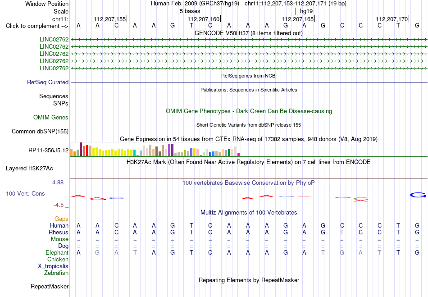Click the 112,207,165 position marker
This screenshot has height=297, width=428.
(x=297, y=19)
